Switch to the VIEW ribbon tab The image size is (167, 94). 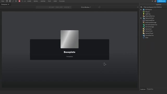[55, 1]
